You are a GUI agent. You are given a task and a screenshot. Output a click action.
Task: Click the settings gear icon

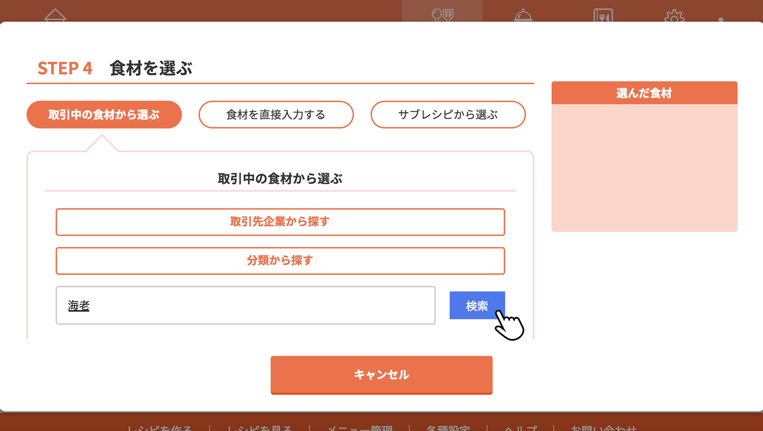pyautogui.click(x=674, y=16)
